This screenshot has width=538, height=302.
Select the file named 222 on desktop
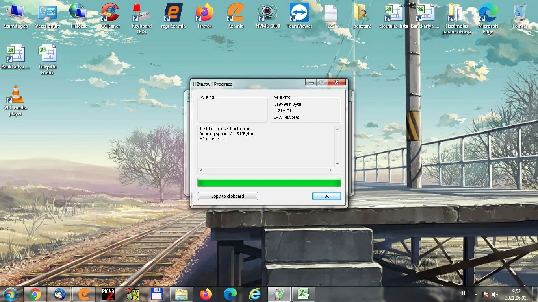click(x=331, y=16)
